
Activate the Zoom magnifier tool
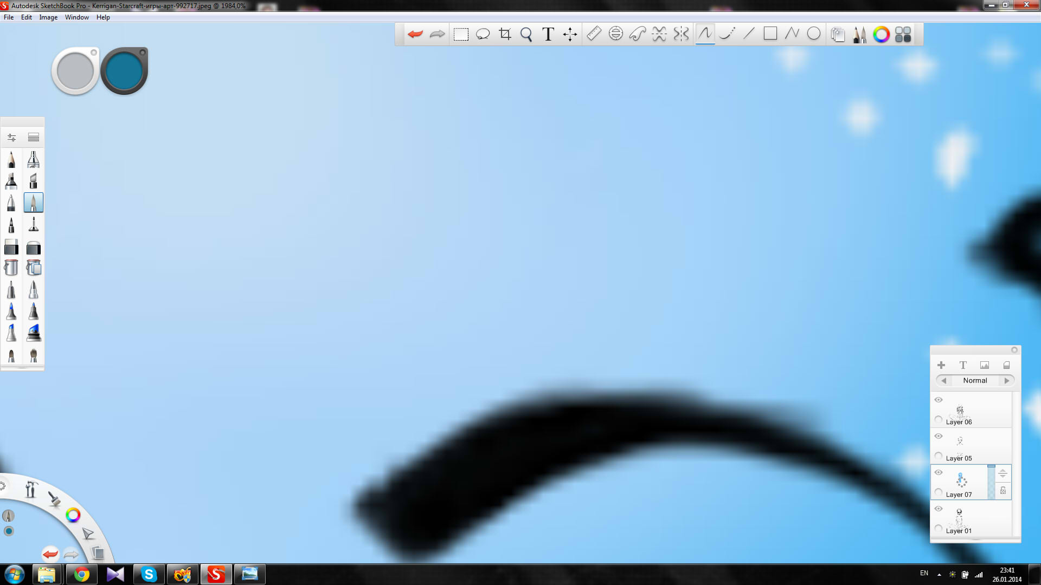pos(526,34)
